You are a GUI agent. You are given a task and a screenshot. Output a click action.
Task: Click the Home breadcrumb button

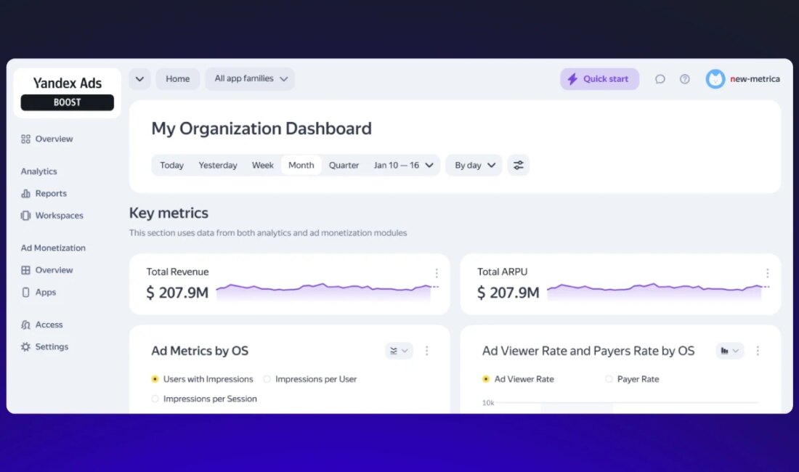tap(177, 79)
